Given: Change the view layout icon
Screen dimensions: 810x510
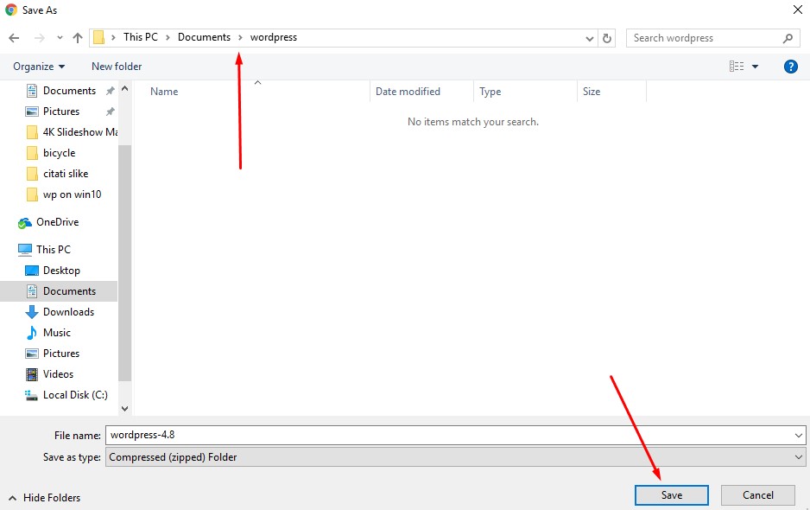Looking at the screenshot, I should click(737, 67).
